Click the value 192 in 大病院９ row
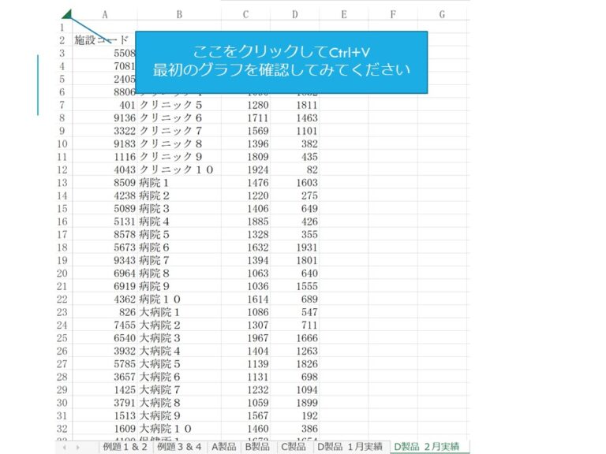This screenshot has width=606, height=454. click(295, 416)
